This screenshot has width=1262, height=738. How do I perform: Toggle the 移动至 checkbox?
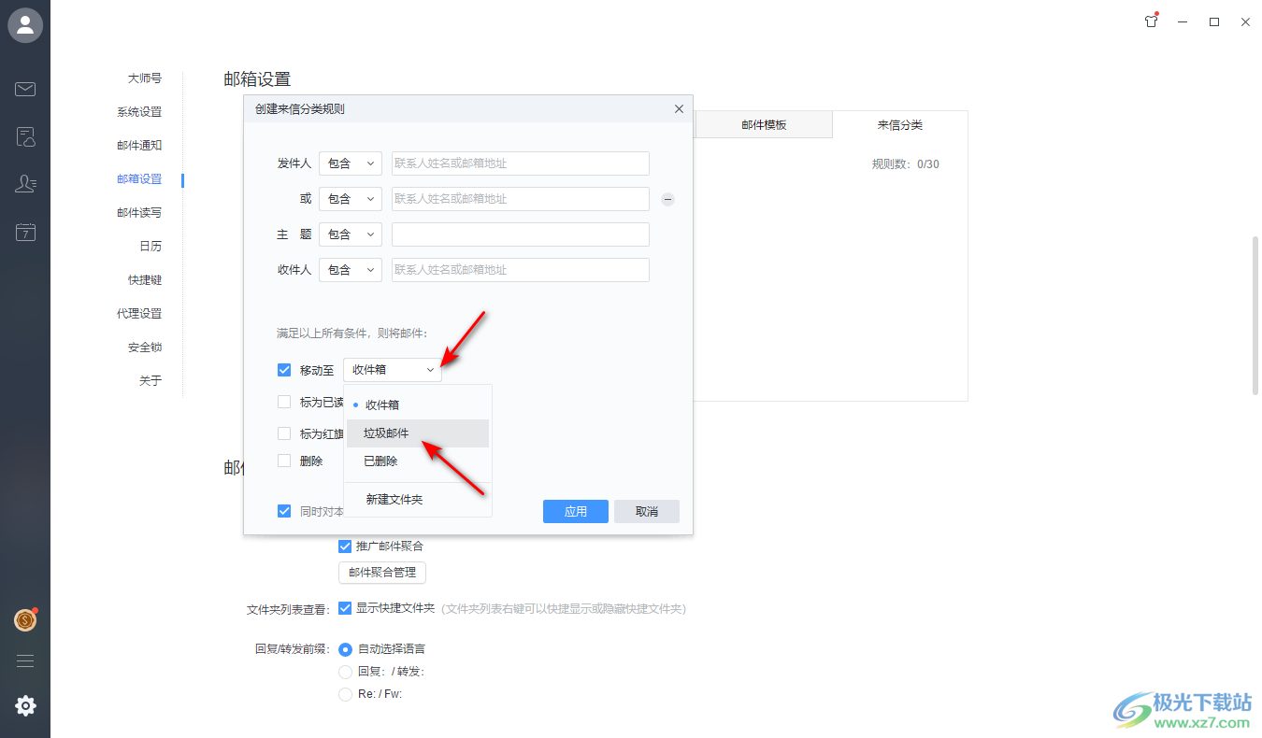pyautogui.click(x=284, y=370)
